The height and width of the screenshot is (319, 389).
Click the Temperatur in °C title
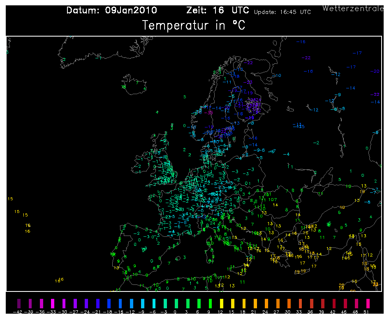(x=194, y=25)
